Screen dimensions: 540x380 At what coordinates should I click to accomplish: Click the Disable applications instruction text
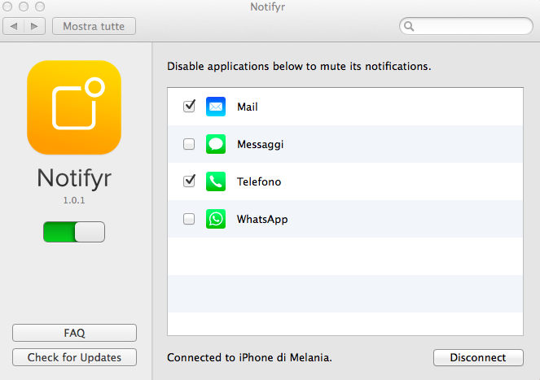coord(299,66)
